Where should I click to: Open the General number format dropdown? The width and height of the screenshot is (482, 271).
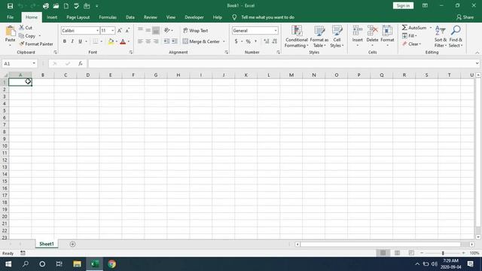point(276,30)
